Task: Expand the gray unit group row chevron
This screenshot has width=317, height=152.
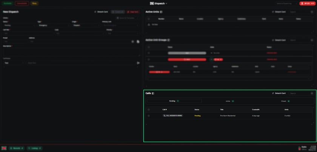Action: (211, 53)
